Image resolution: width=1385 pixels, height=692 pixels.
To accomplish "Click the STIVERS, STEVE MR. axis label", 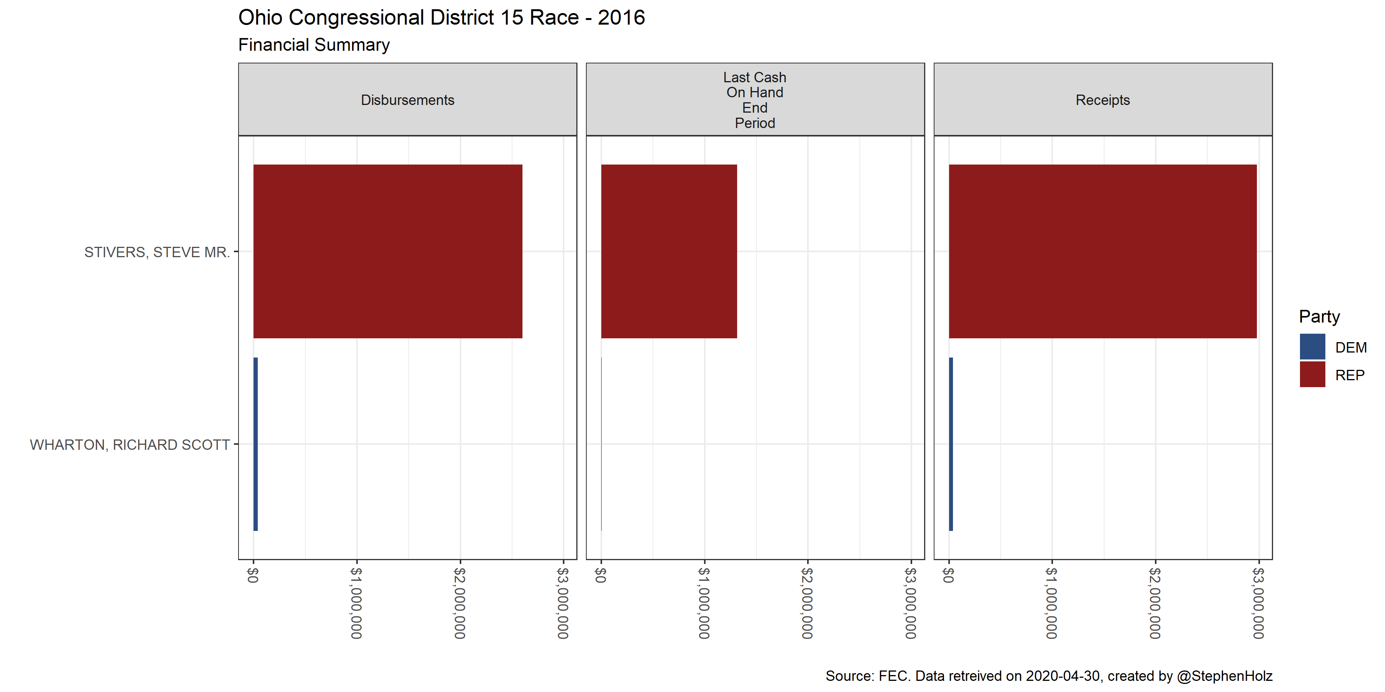I will click(157, 252).
